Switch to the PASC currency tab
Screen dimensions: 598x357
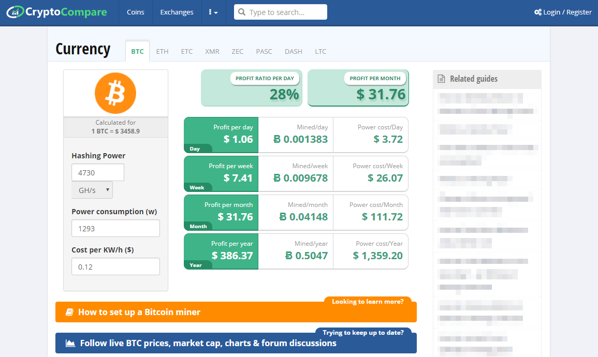point(264,51)
